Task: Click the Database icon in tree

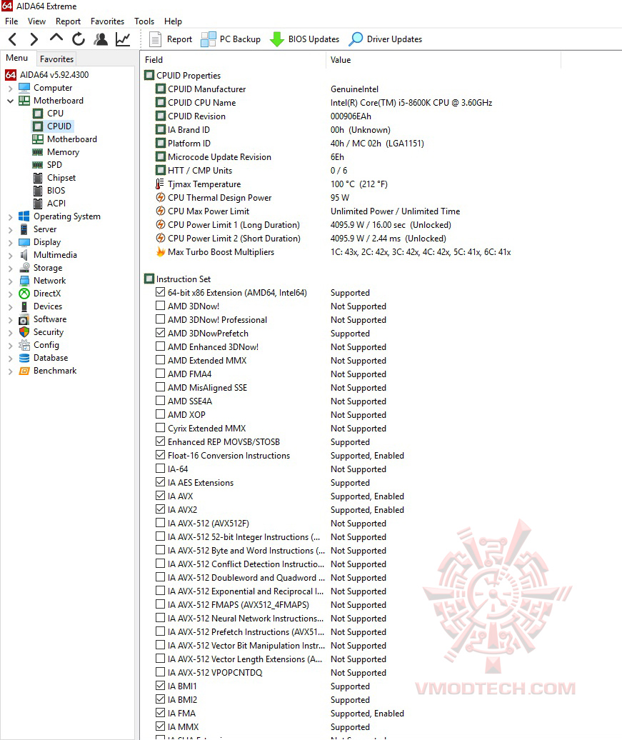Action: 24,358
